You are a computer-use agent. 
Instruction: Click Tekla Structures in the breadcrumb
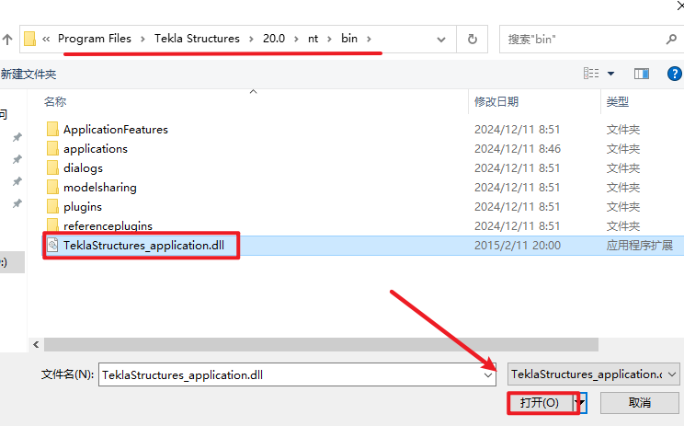(197, 39)
